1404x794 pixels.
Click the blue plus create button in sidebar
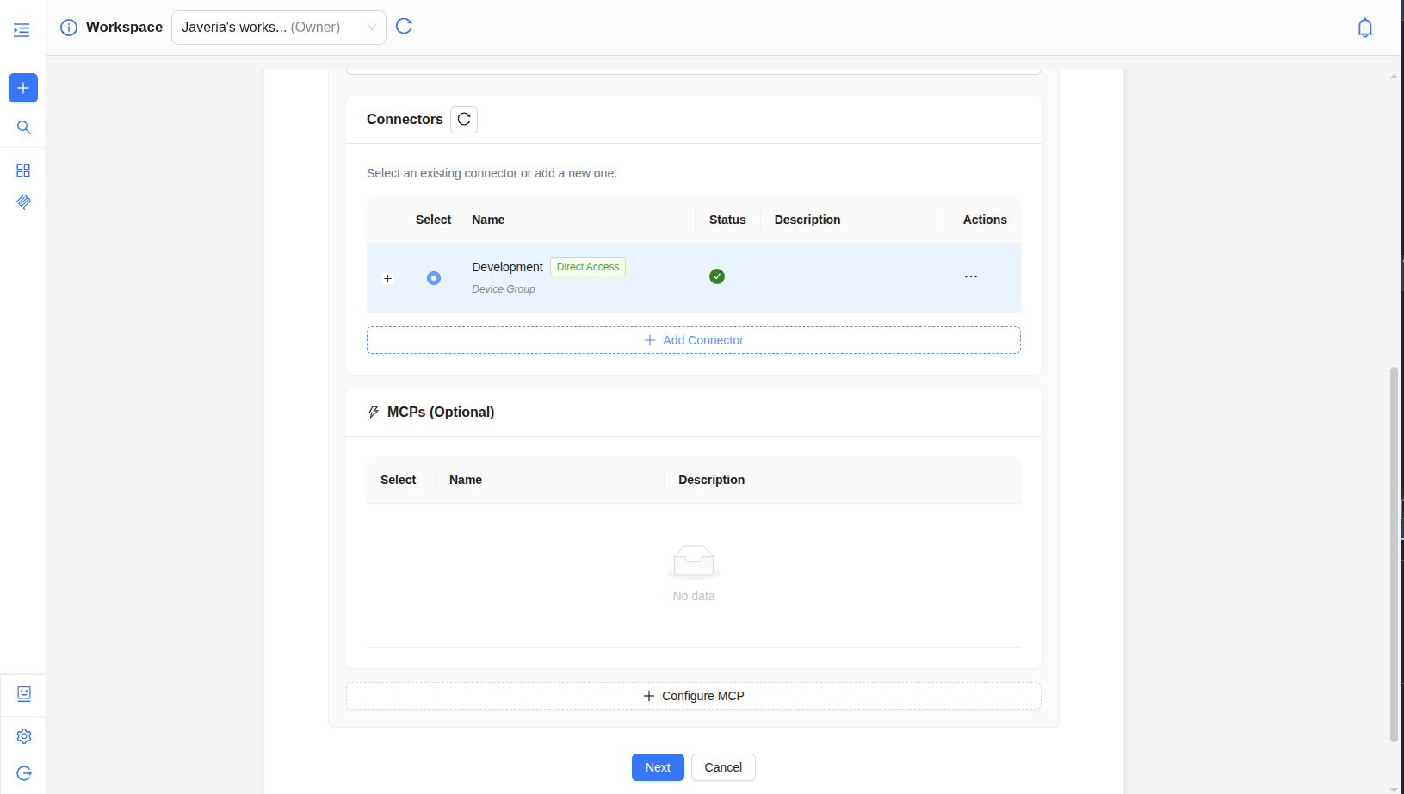(23, 88)
